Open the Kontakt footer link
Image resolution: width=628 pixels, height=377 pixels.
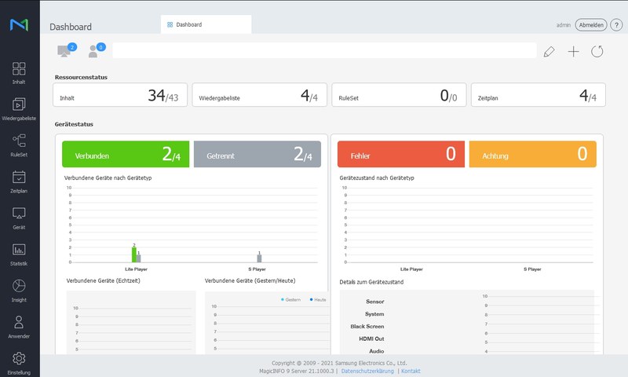(411, 370)
